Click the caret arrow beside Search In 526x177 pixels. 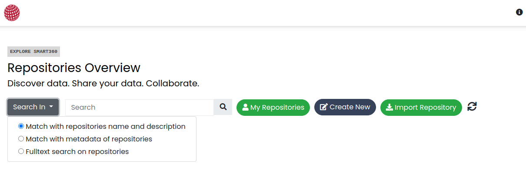pos(51,107)
